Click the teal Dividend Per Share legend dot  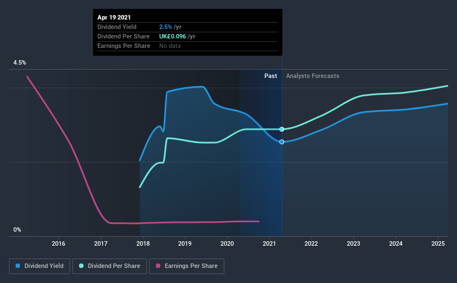[81, 266]
